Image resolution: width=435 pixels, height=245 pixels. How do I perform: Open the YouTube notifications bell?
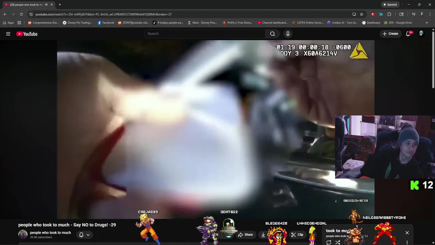click(408, 34)
